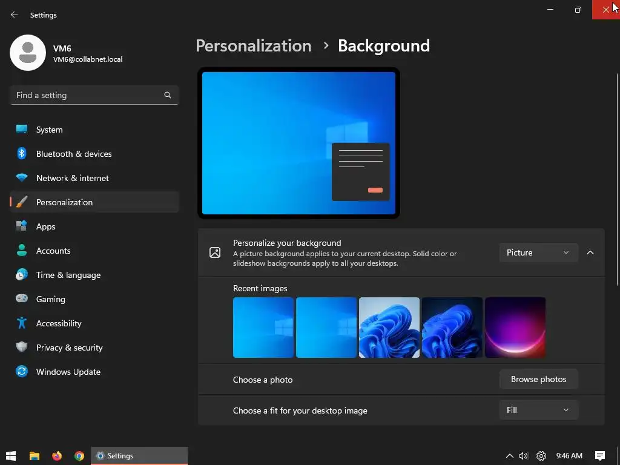
Task: Click the System monitor icon
Action: point(22,130)
